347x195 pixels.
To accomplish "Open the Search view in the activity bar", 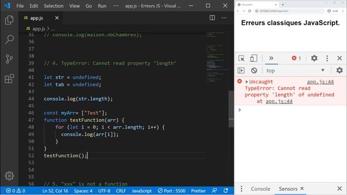I will coord(9,40).
